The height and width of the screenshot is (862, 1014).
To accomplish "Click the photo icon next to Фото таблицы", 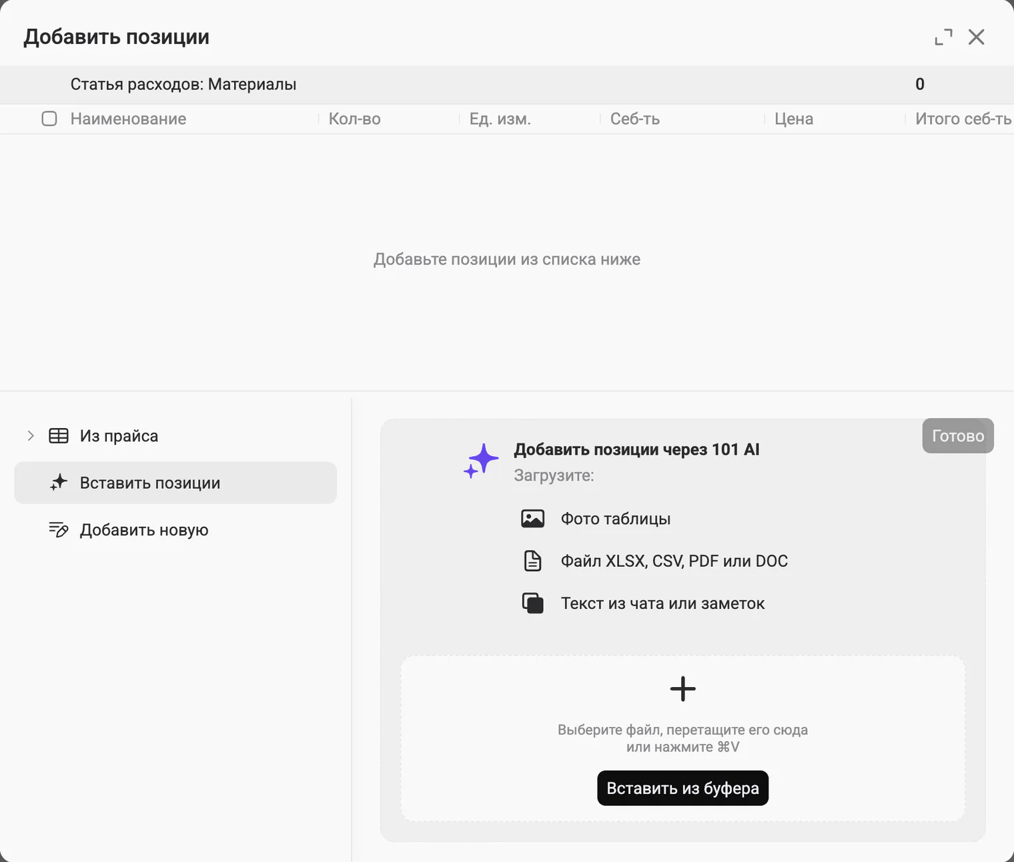I will tap(532, 519).
